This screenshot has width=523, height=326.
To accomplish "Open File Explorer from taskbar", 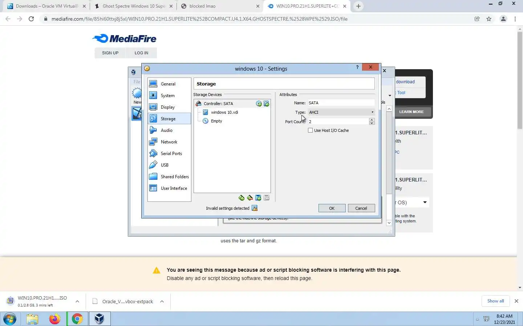I will click(x=32, y=319).
